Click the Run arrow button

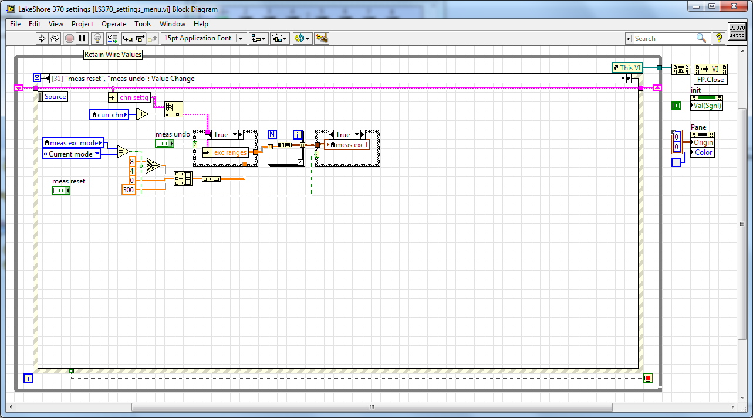pyautogui.click(x=42, y=38)
